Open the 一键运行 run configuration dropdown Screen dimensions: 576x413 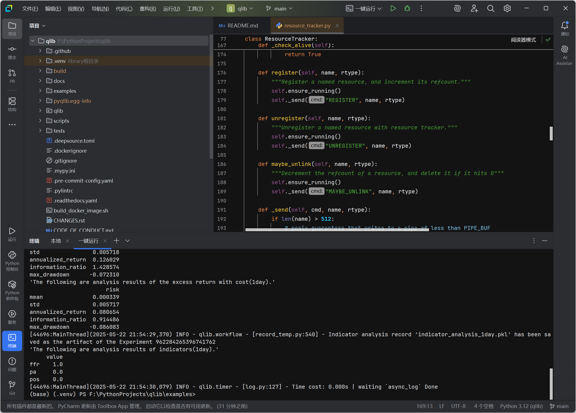coord(364,9)
